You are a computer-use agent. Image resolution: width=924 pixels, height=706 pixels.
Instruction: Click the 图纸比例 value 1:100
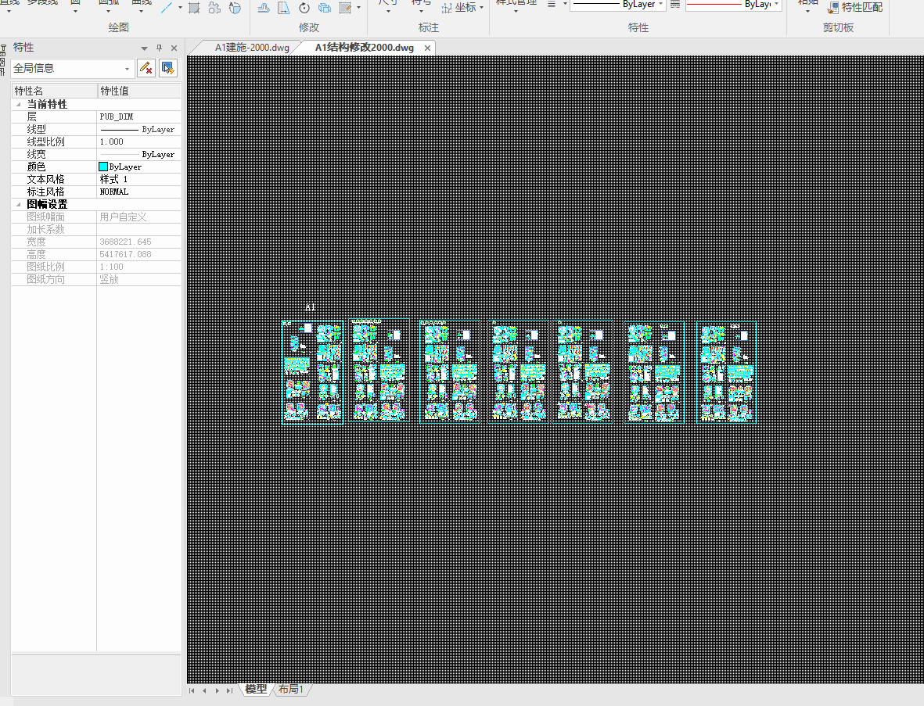pos(139,267)
